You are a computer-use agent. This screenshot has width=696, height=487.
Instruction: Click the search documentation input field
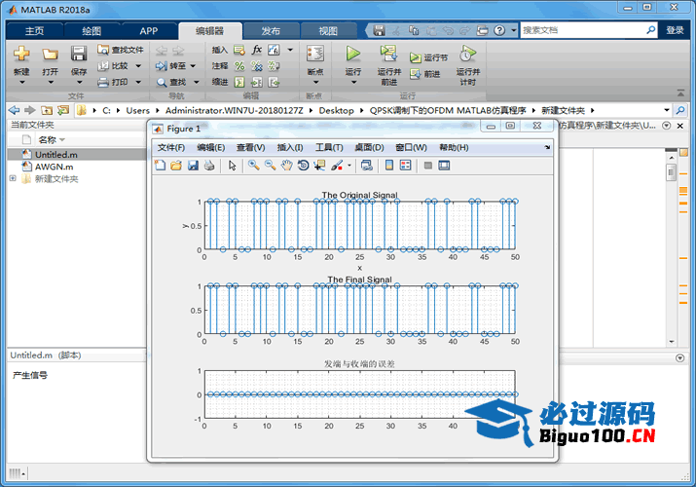(x=582, y=30)
